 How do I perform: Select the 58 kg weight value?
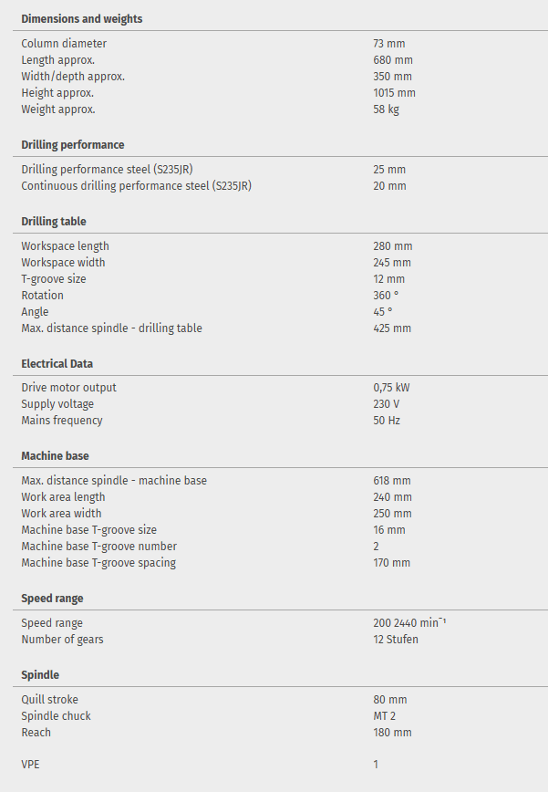[x=386, y=109]
